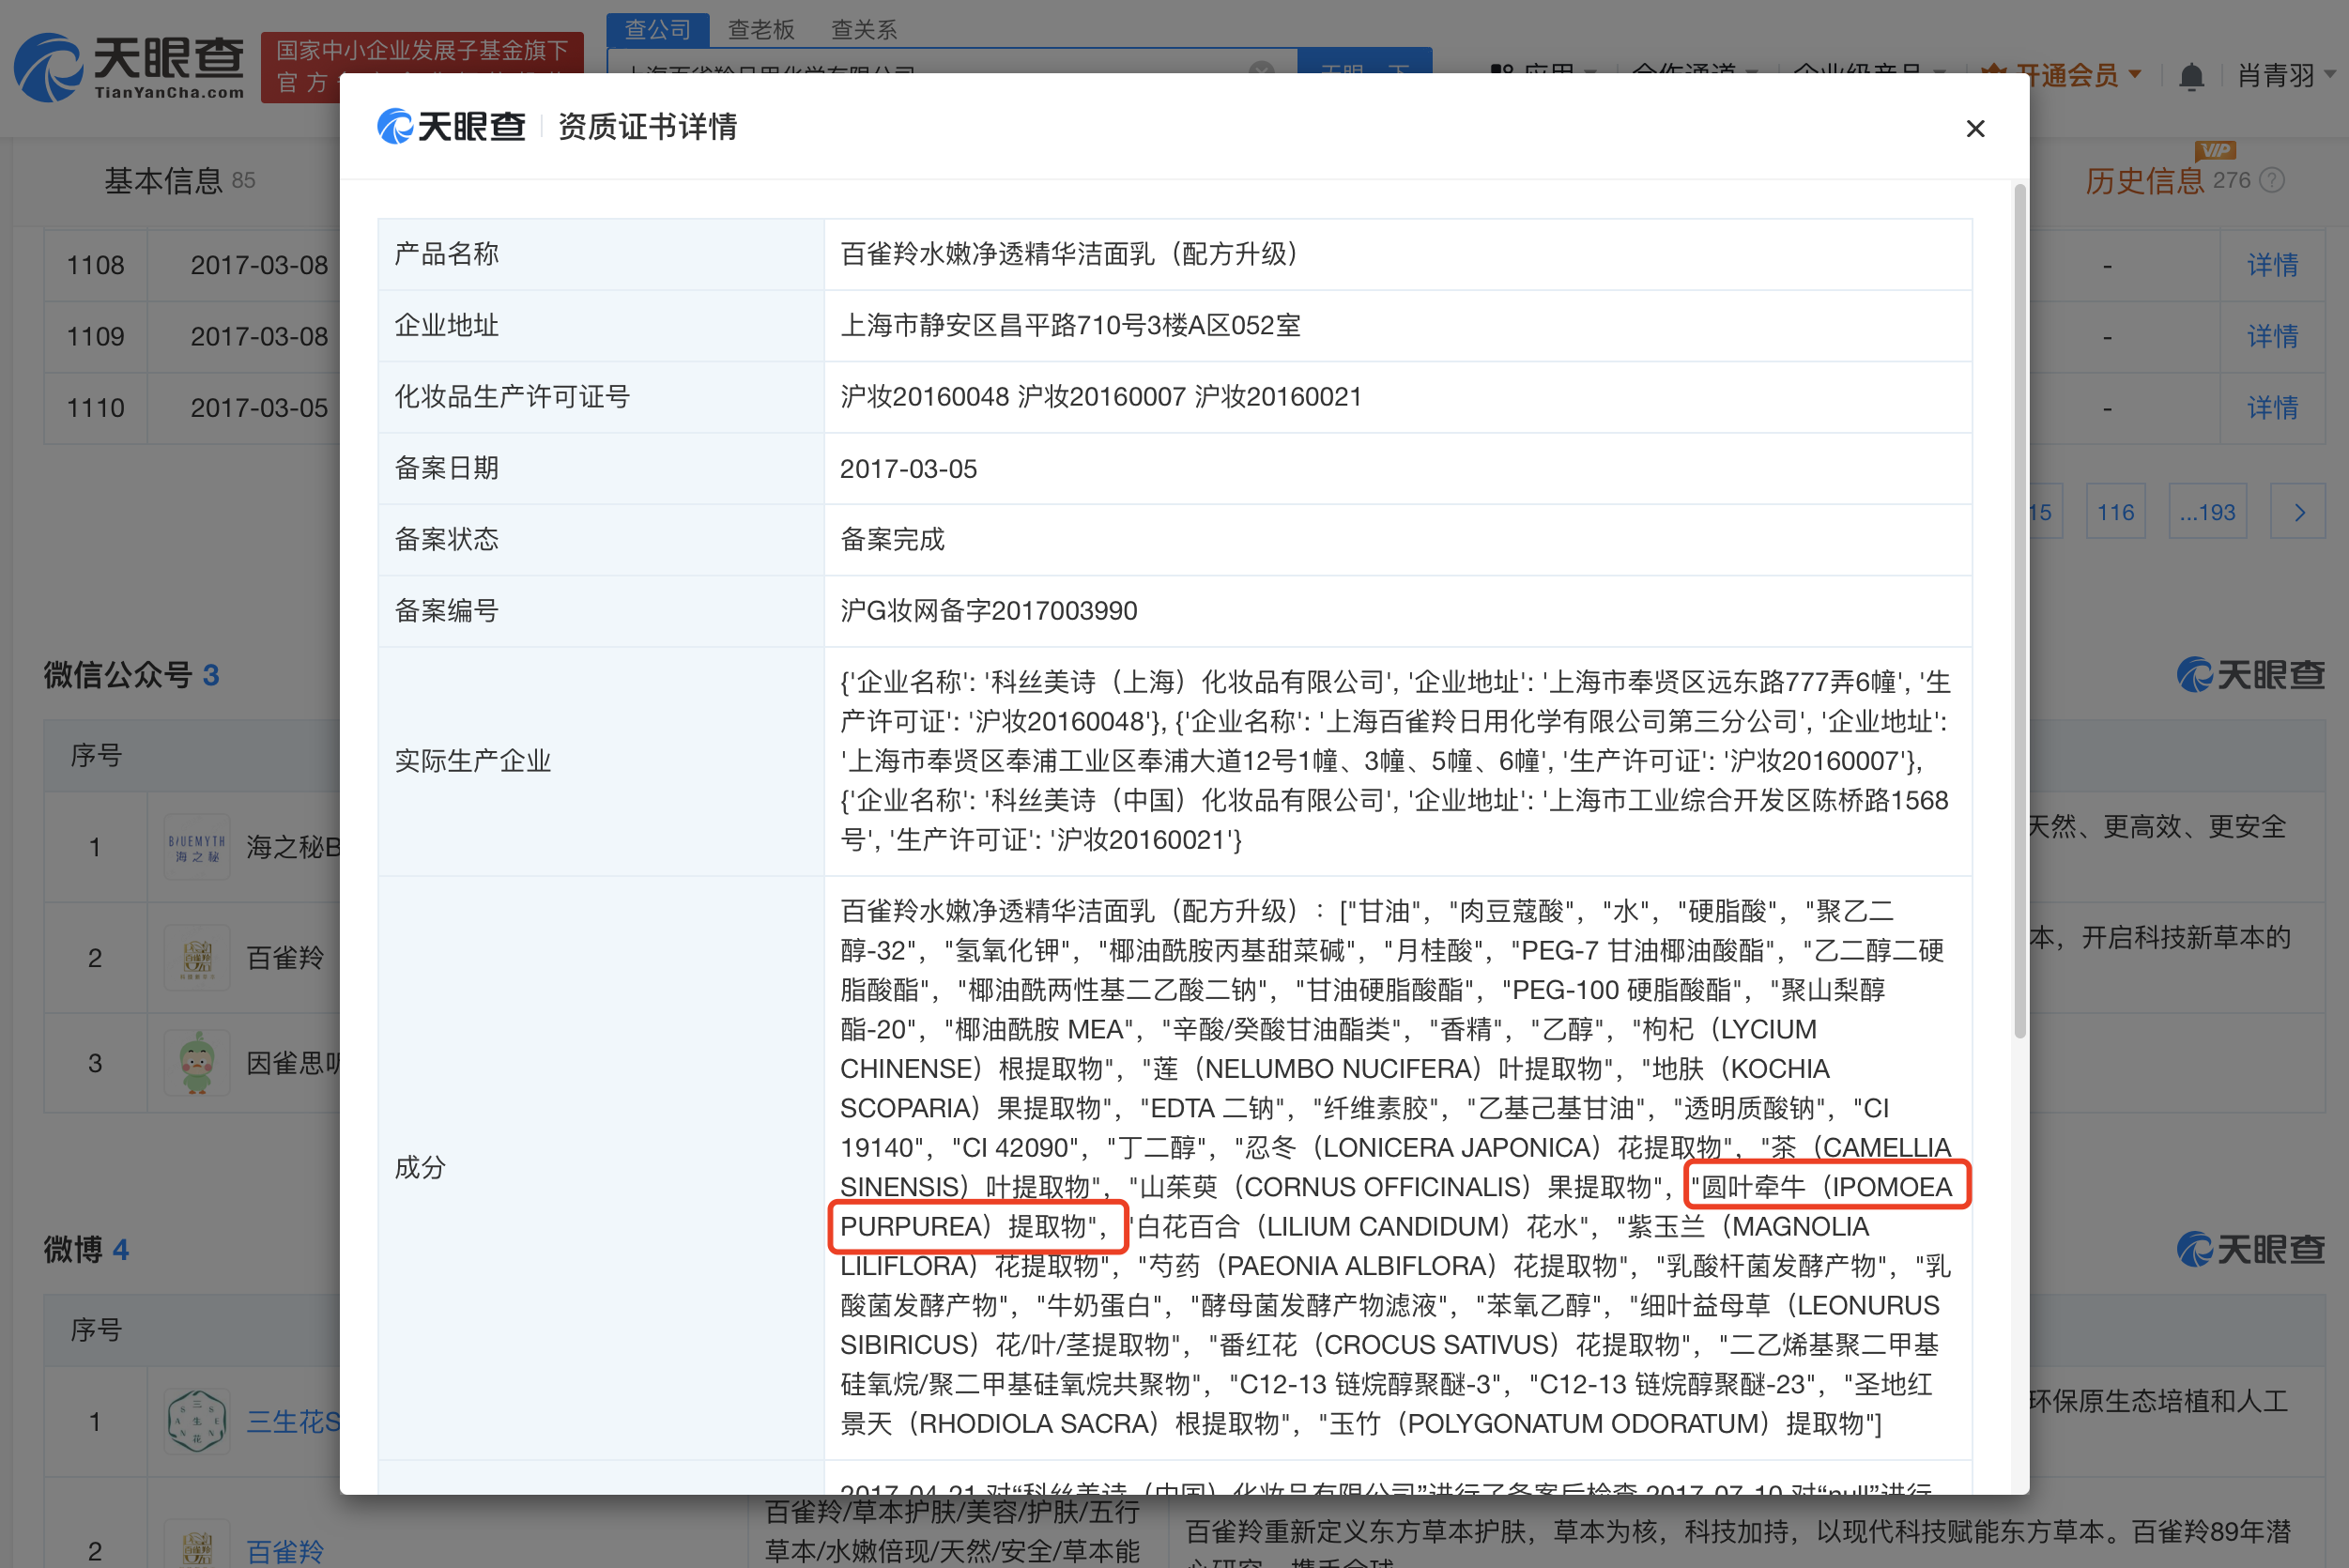Click the dialog vertical scrollbar
This screenshot has width=2349, height=1568.
click(x=2019, y=610)
